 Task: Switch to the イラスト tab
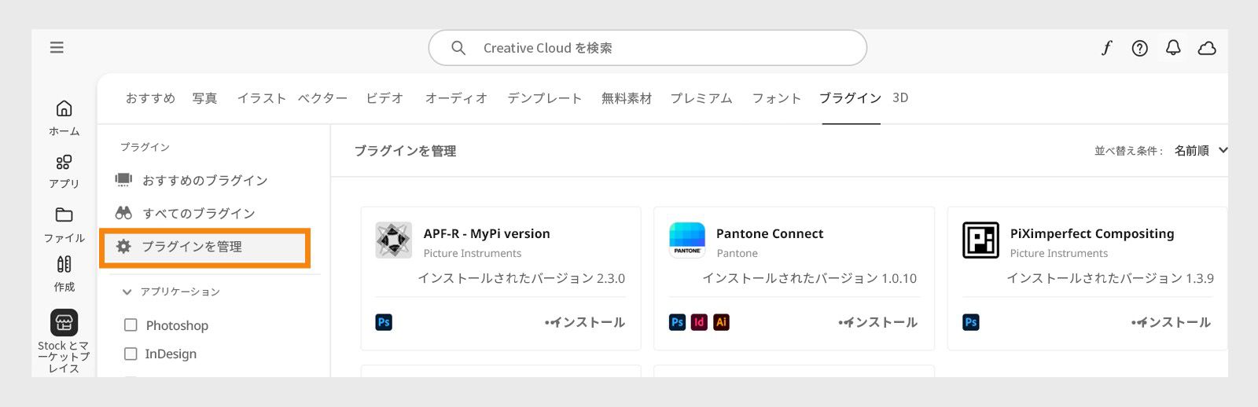[x=261, y=98]
